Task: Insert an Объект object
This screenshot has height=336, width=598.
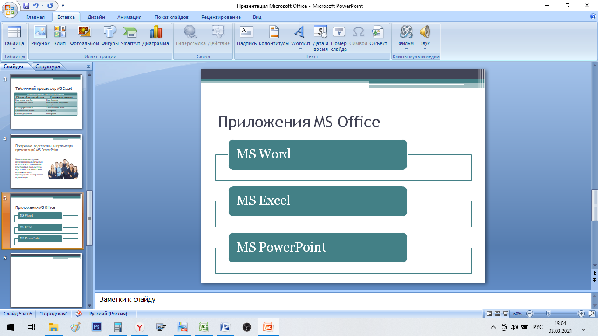Action: [x=378, y=36]
